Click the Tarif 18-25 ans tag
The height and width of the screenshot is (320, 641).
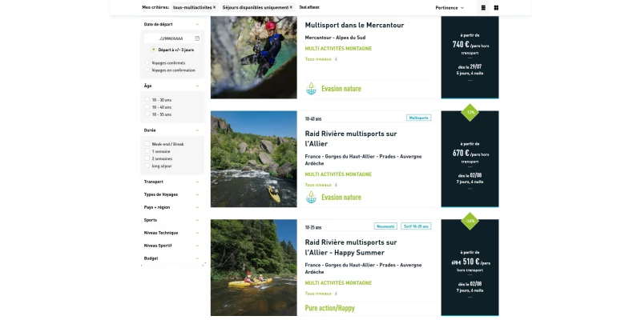[x=416, y=226]
